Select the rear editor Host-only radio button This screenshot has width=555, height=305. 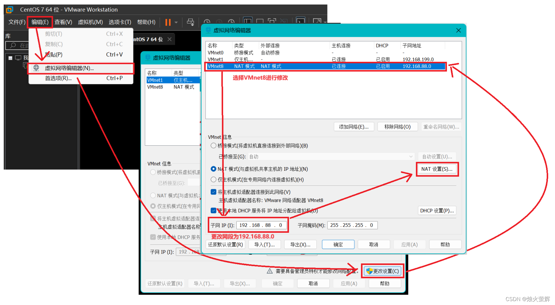click(x=153, y=206)
